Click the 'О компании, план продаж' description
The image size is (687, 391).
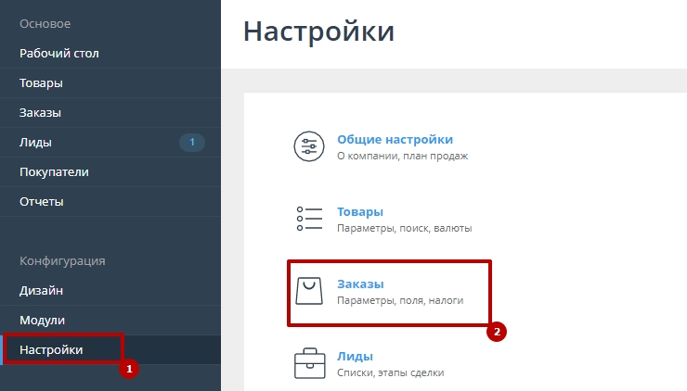402,156
